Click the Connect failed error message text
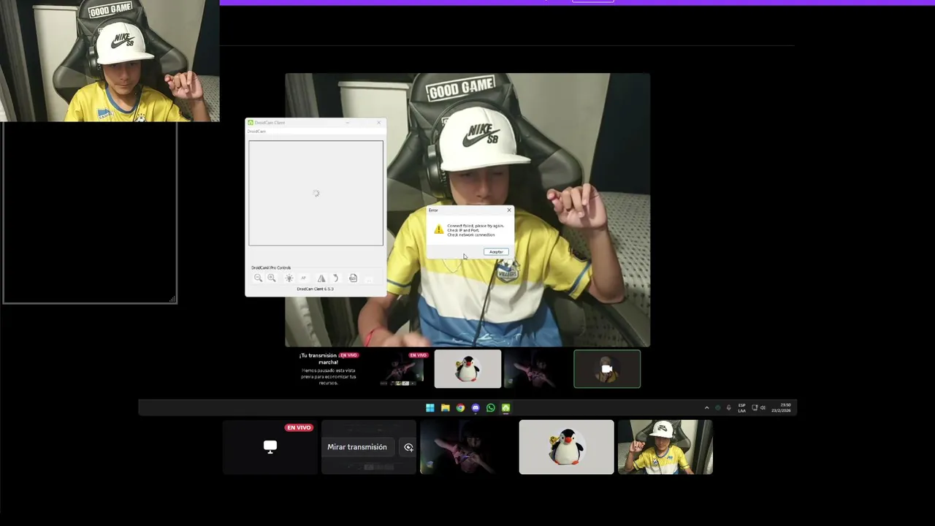Viewport: 935px width, 526px height. [475, 230]
